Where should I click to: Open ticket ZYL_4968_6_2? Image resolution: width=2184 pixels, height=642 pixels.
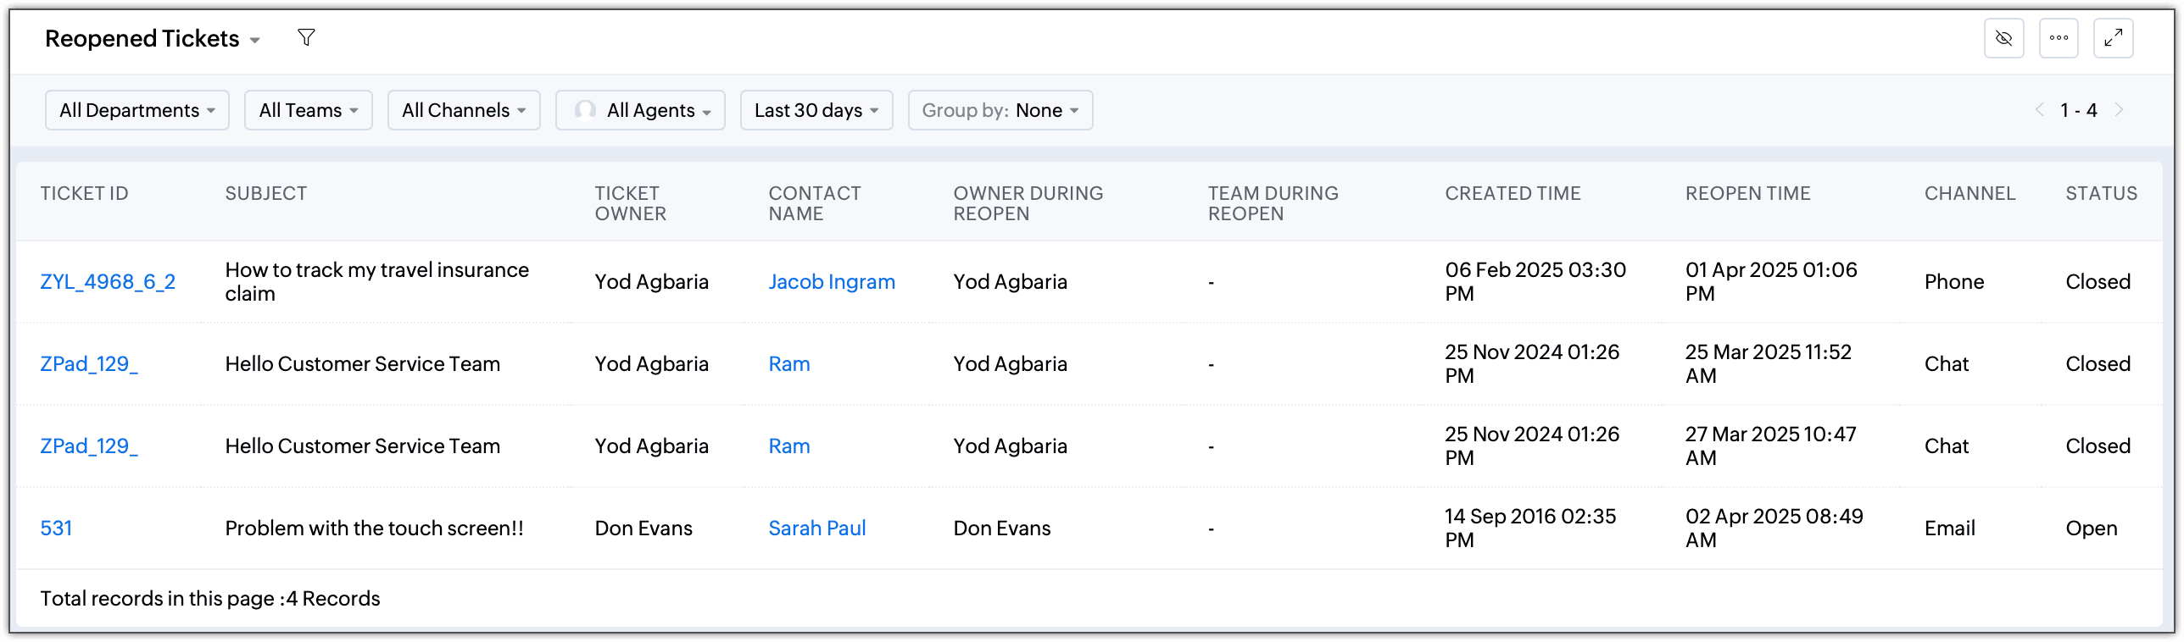pyautogui.click(x=108, y=282)
